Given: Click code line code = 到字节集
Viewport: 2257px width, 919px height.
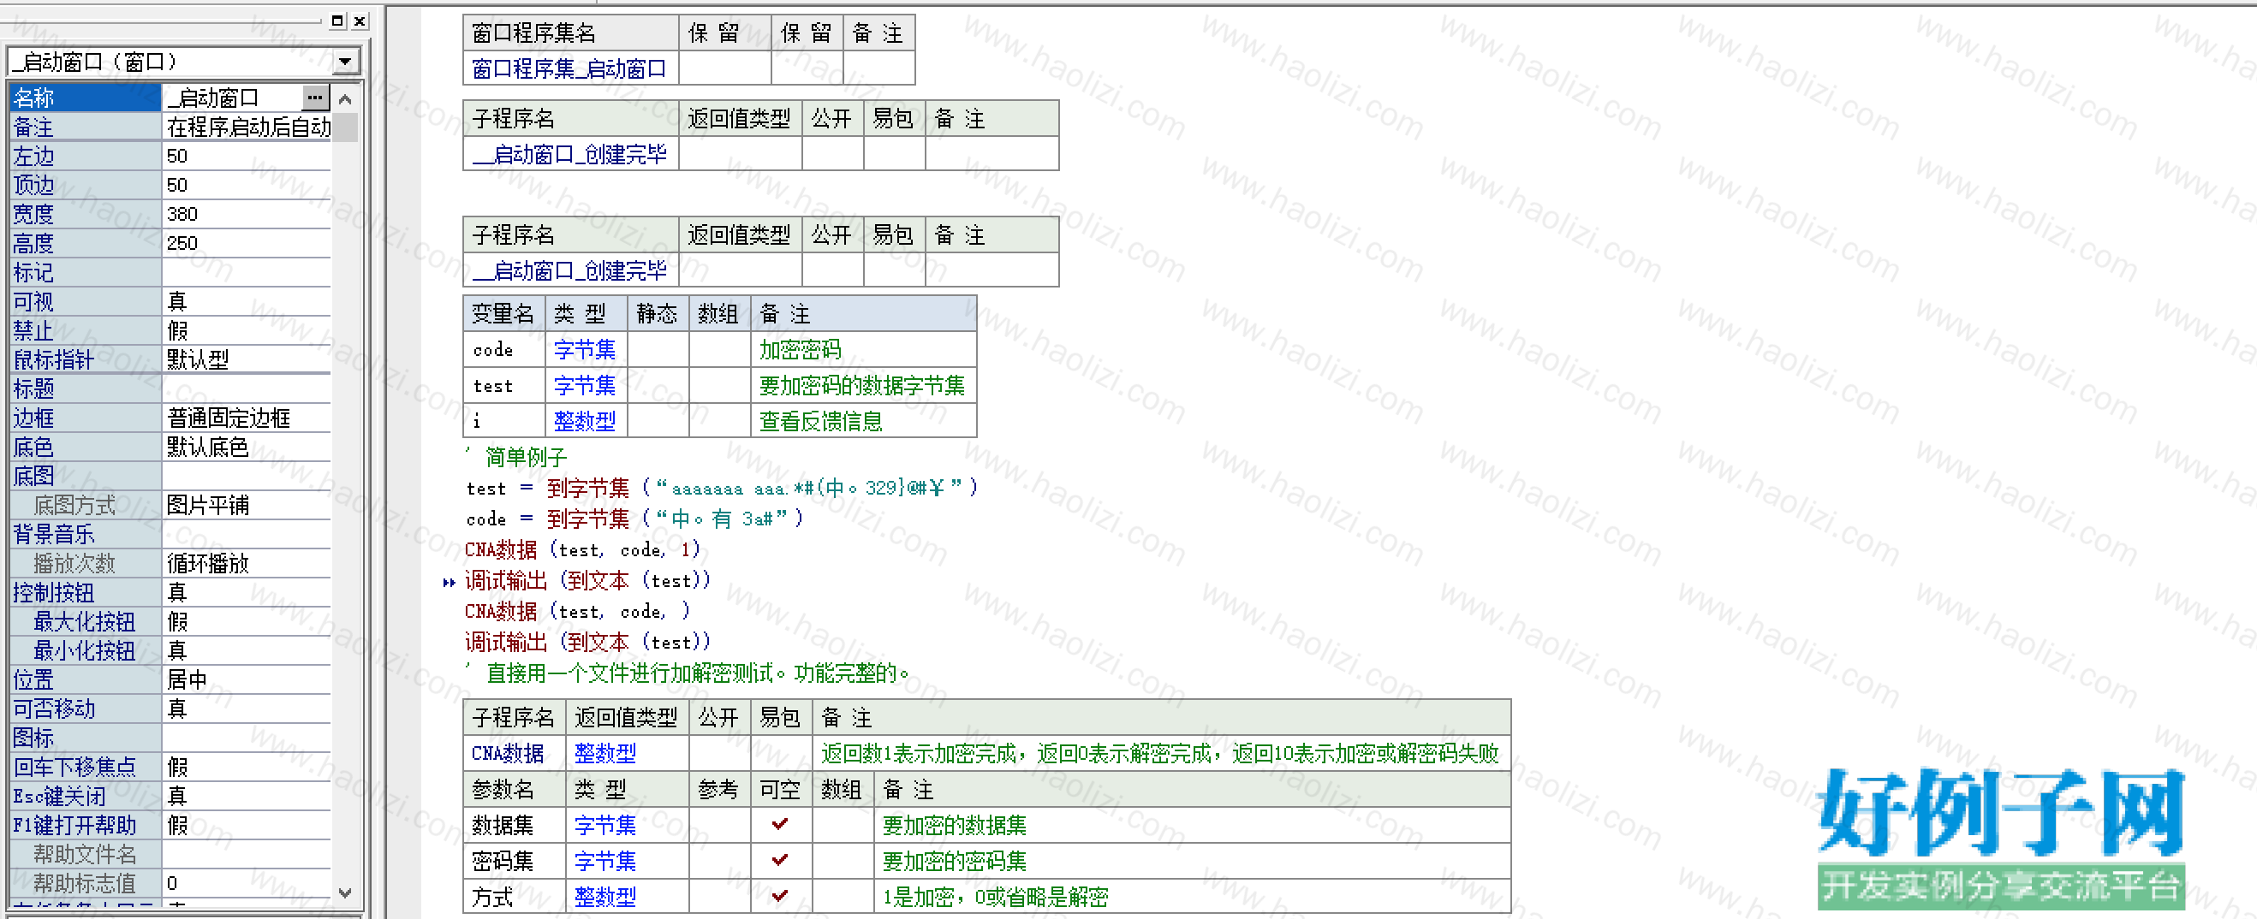Looking at the screenshot, I should point(635,519).
